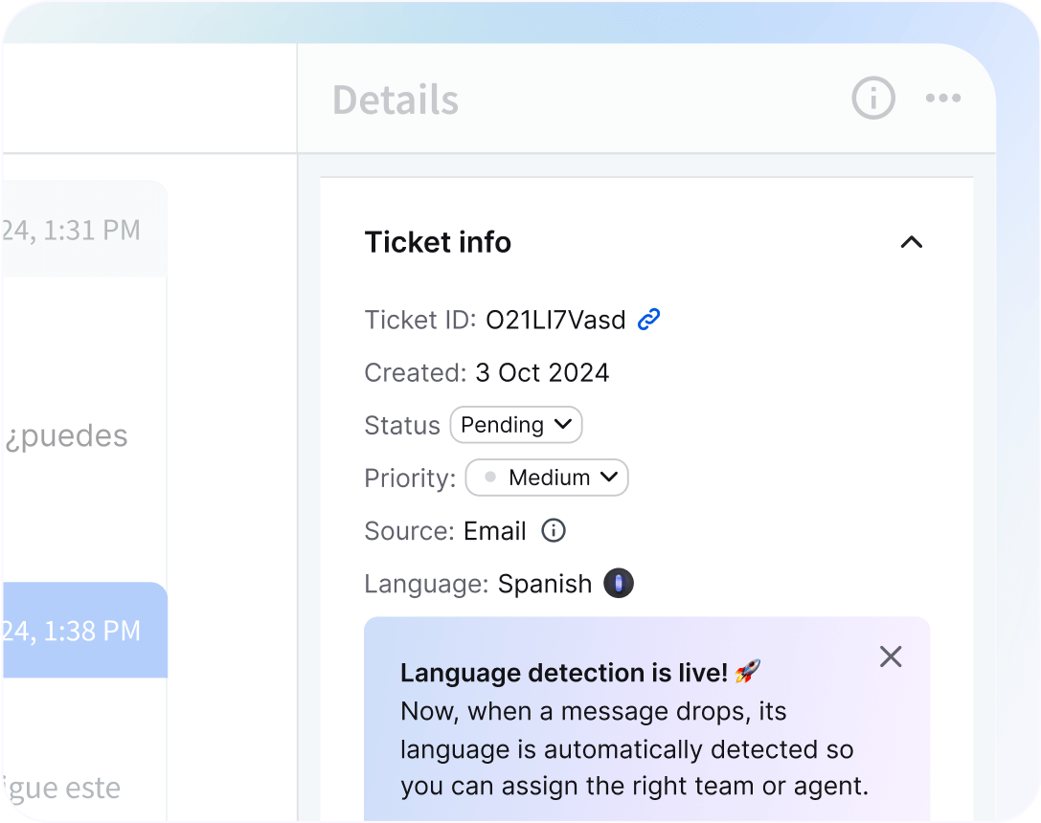This screenshot has width=1041, height=823.
Task: Click the Created date 3 Oct 2024
Action: [x=542, y=372]
